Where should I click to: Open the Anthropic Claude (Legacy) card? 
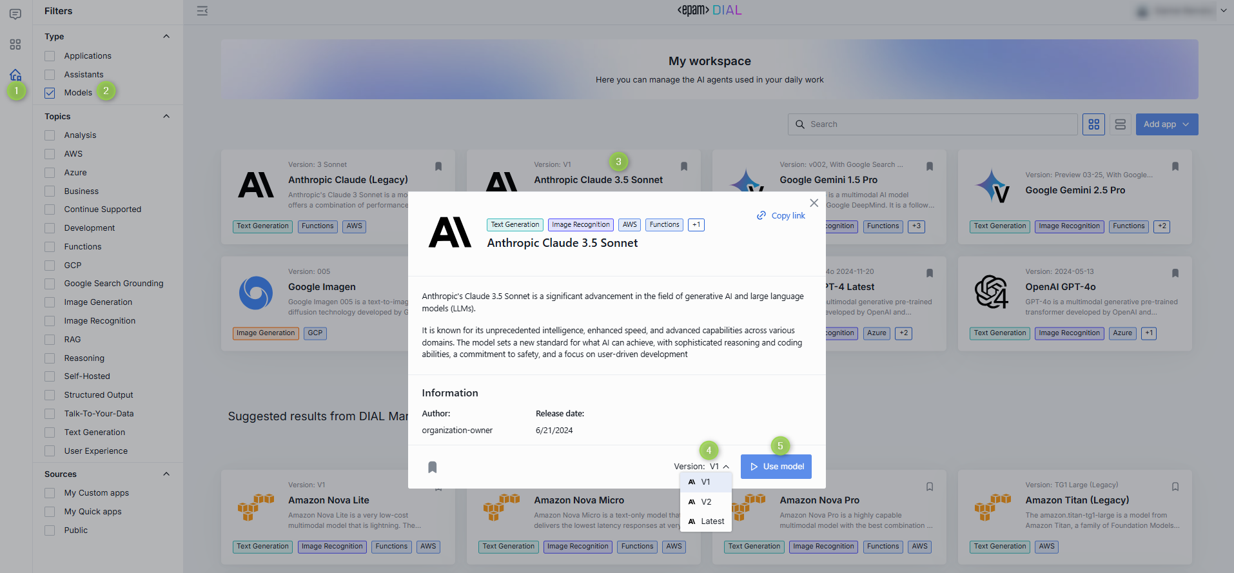[x=338, y=197]
